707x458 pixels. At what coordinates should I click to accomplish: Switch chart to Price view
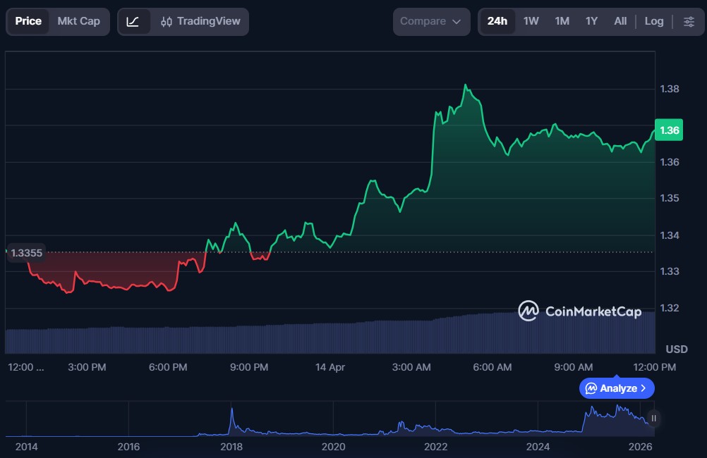point(28,21)
